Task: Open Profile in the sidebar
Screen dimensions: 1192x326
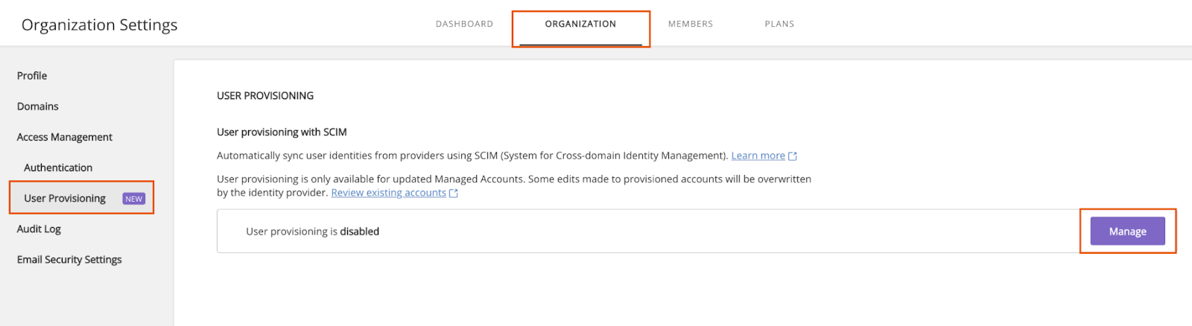Action: click(x=32, y=76)
